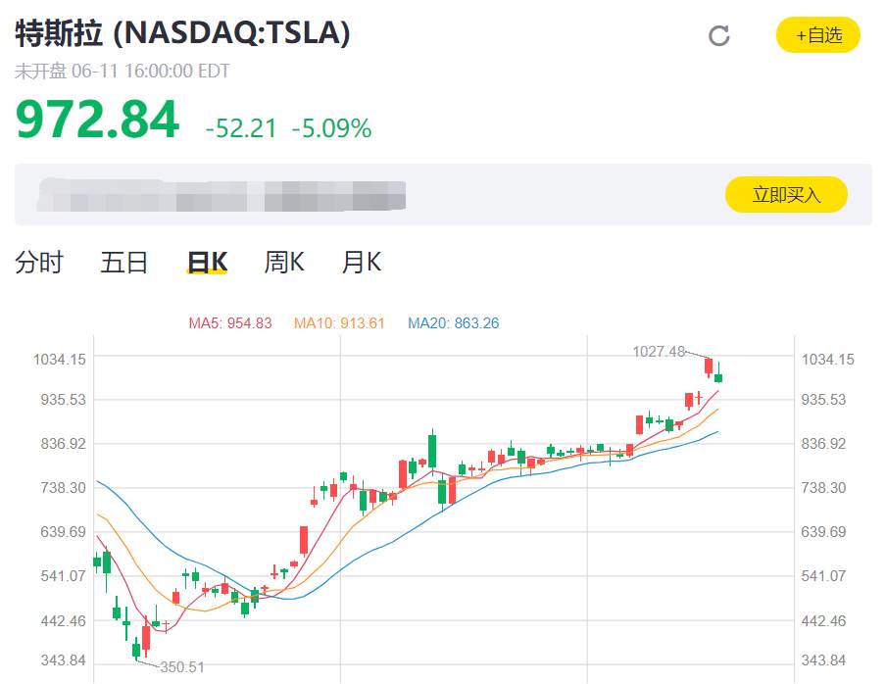Click the MA10: 913.61 legend label
This screenshot has width=886, height=684.
click(339, 323)
